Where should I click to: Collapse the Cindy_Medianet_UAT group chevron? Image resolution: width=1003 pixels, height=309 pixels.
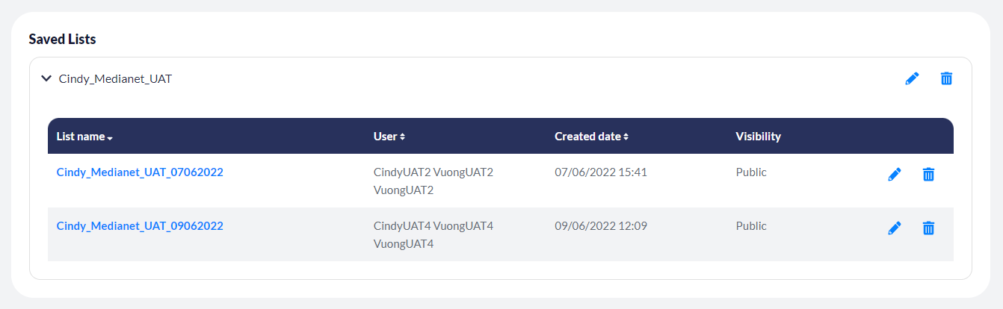(x=46, y=78)
